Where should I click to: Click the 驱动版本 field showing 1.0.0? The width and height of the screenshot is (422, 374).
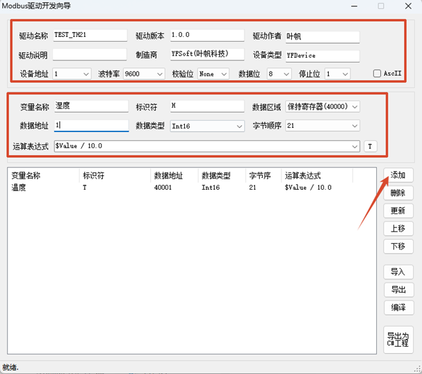tap(207, 35)
